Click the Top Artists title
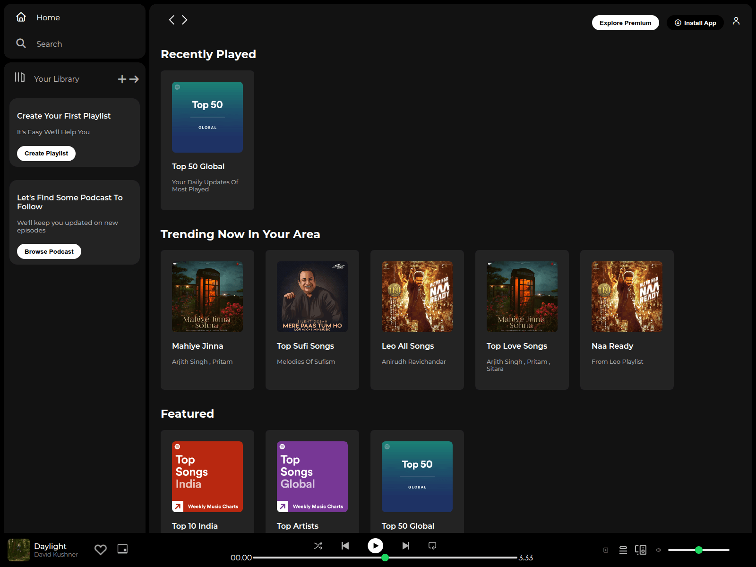756x567 pixels. 298,526
